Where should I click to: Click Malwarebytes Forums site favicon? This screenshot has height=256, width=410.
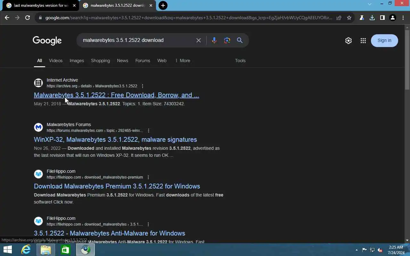pyautogui.click(x=38, y=127)
